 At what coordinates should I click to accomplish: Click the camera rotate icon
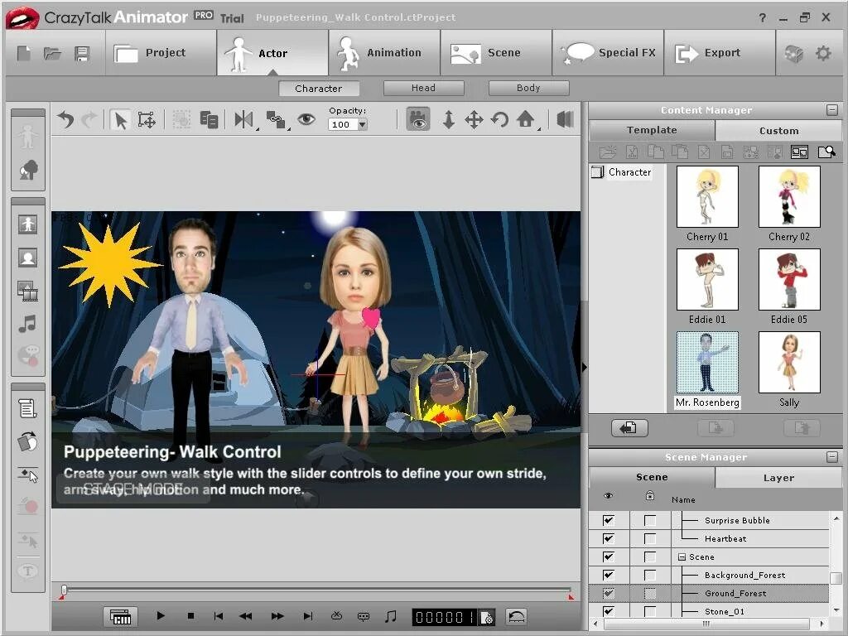click(499, 119)
